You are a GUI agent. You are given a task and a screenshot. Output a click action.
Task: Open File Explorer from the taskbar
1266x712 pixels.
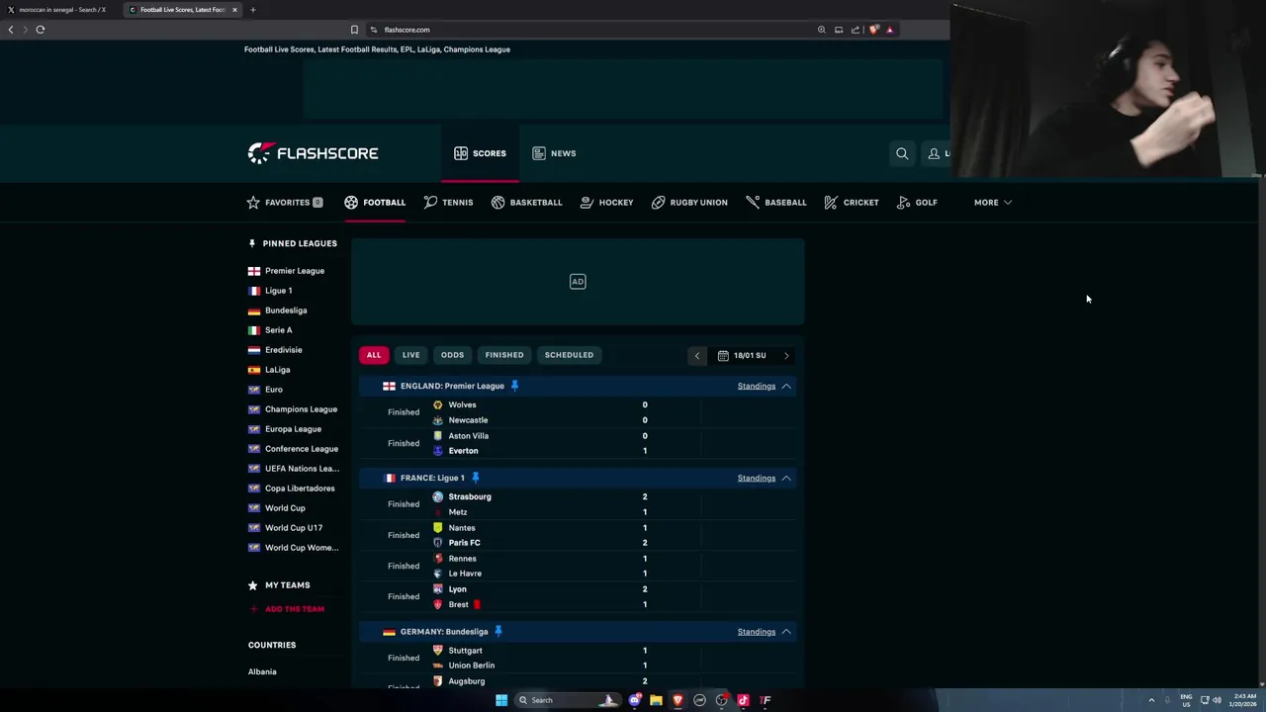(656, 700)
